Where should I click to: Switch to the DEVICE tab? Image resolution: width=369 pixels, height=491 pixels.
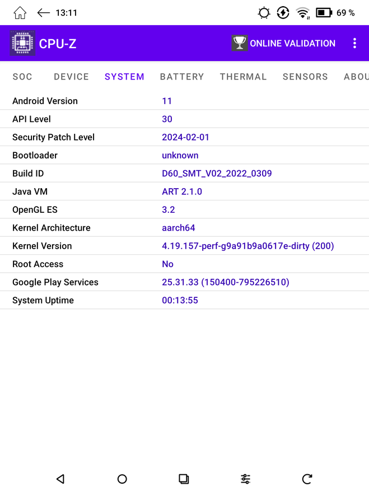72,77
